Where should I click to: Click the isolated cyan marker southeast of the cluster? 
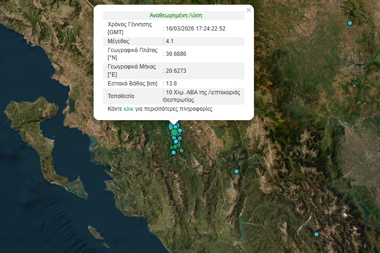pyautogui.click(x=237, y=171)
